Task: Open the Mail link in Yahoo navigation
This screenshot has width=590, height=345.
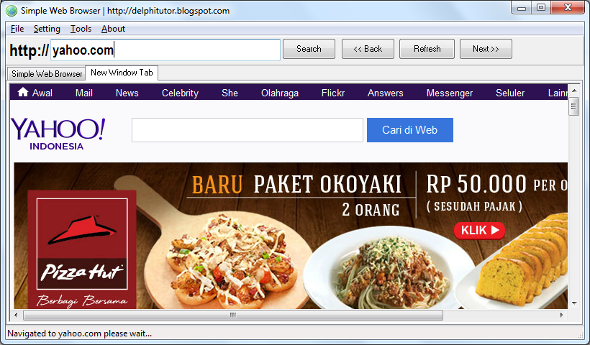Action: tap(84, 93)
